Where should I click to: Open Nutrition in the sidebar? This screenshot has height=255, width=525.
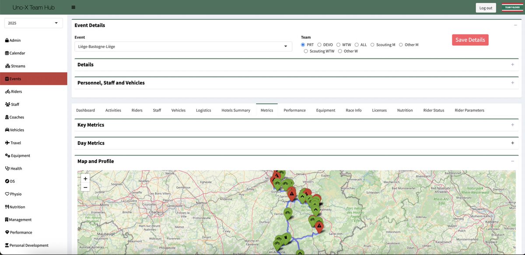(x=15, y=207)
